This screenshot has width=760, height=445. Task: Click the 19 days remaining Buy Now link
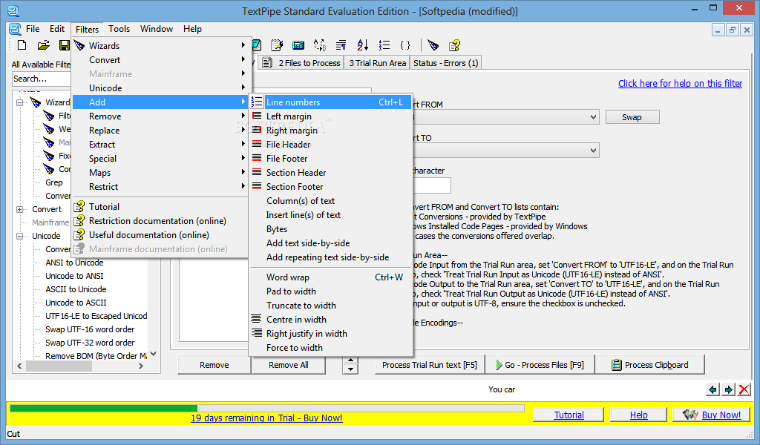tap(266, 418)
